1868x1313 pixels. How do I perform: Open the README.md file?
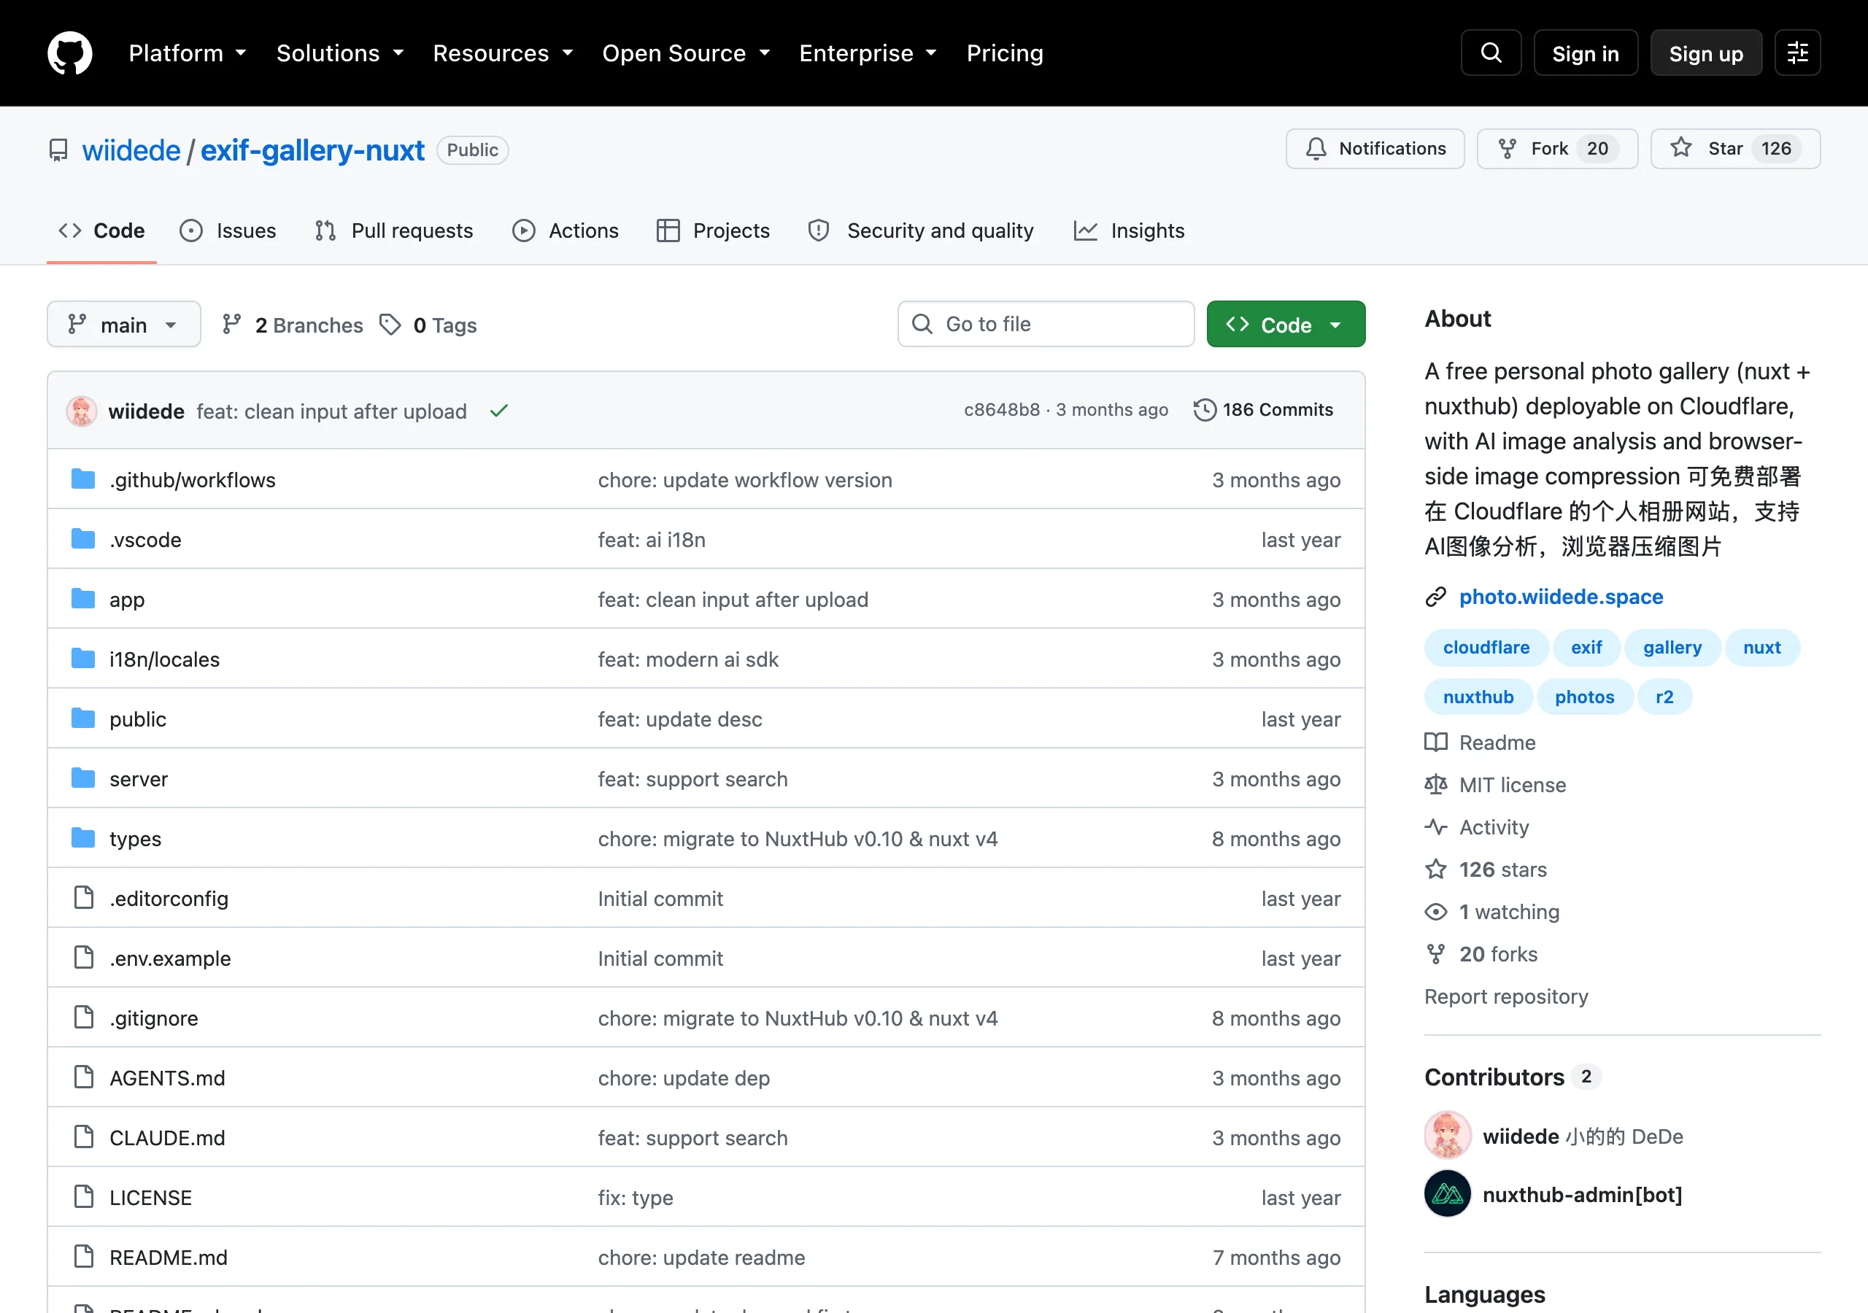169,1258
